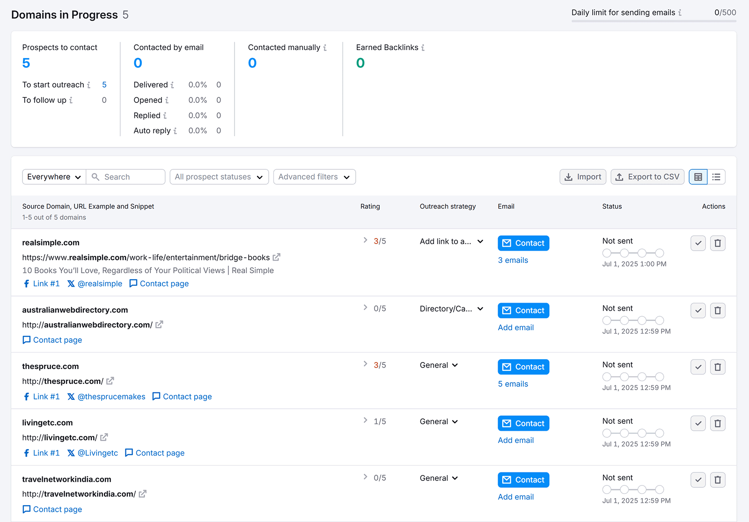This screenshot has height=522, width=749.
Task: Add email for travelnetworkindia.com
Action: coord(515,496)
